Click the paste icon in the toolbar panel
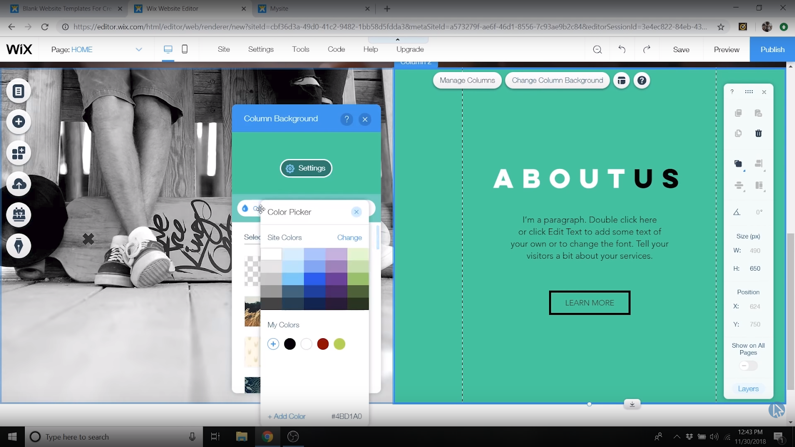Viewport: 795px width, 447px height. (758, 113)
